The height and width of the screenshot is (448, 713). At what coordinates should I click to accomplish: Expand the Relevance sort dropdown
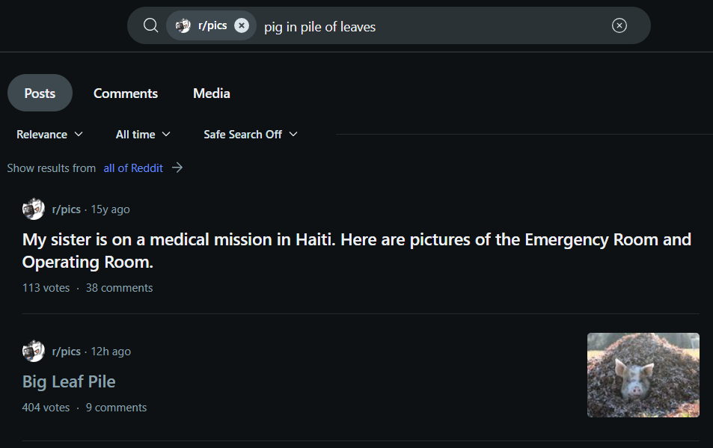point(49,135)
